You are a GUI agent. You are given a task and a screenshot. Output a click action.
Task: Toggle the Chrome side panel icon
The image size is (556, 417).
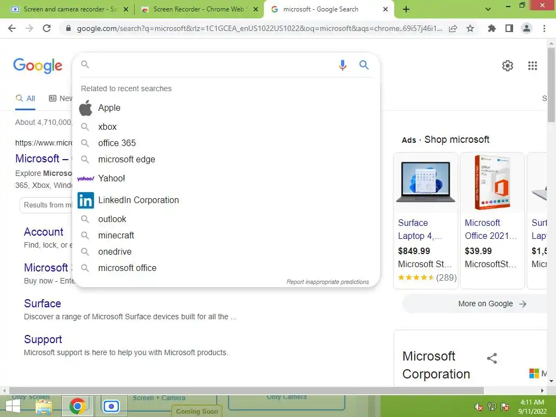(509, 28)
